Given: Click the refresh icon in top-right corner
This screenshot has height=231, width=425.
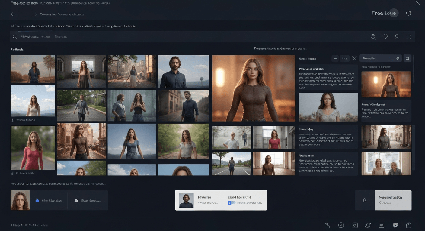Looking at the screenshot, I should click(408, 13).
